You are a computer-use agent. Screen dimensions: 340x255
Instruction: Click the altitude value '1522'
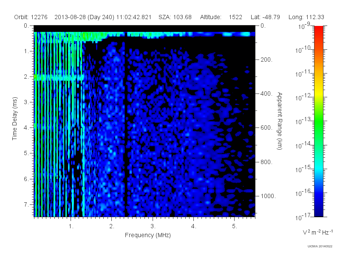click(235, 17)
